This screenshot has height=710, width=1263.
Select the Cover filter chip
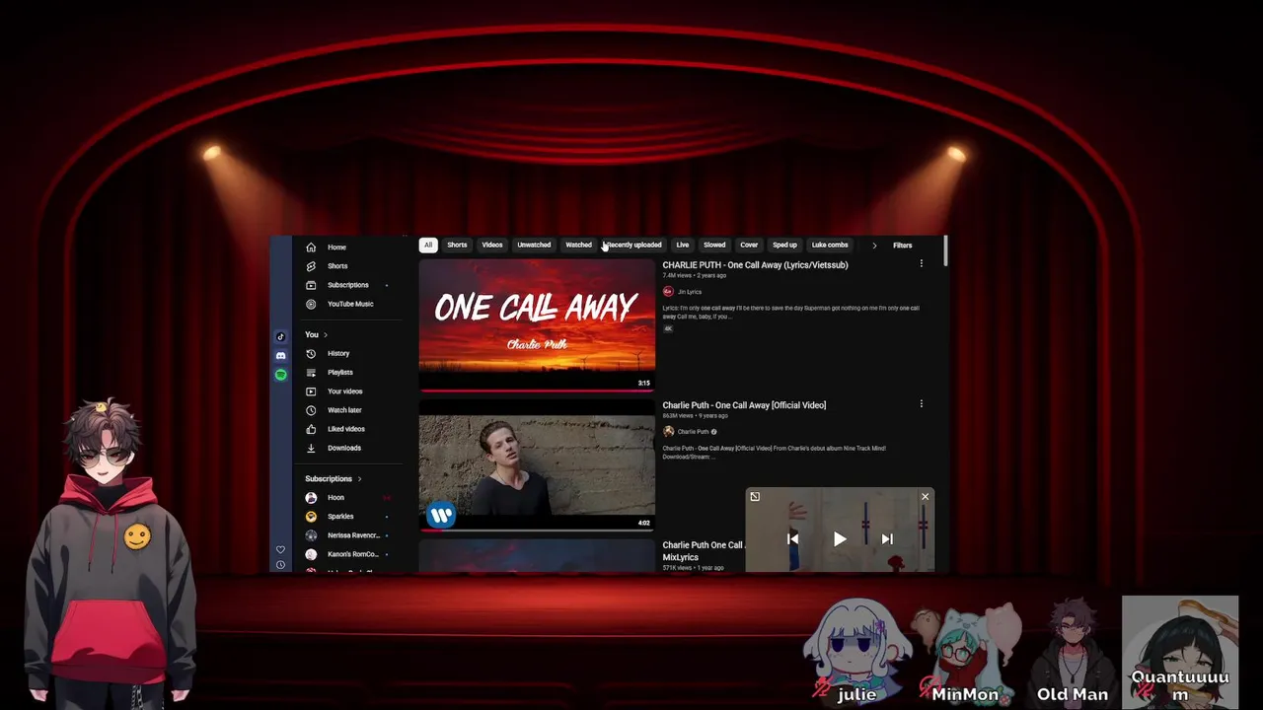point(749,246)
